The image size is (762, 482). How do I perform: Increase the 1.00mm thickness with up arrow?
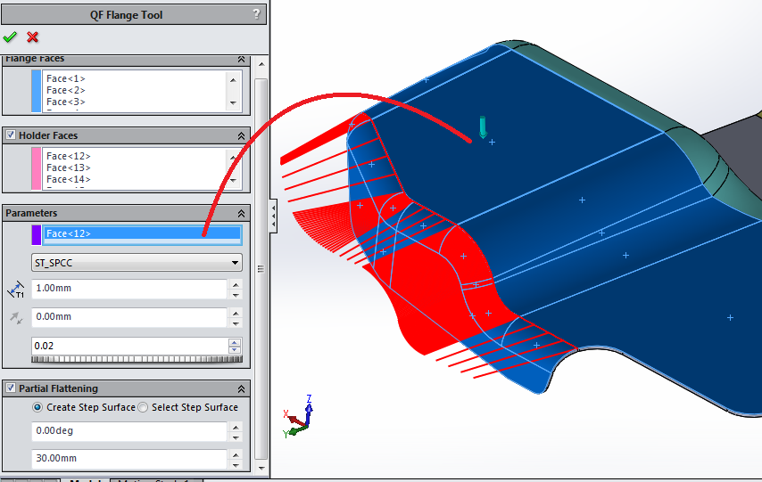click(x=236, y=284)
